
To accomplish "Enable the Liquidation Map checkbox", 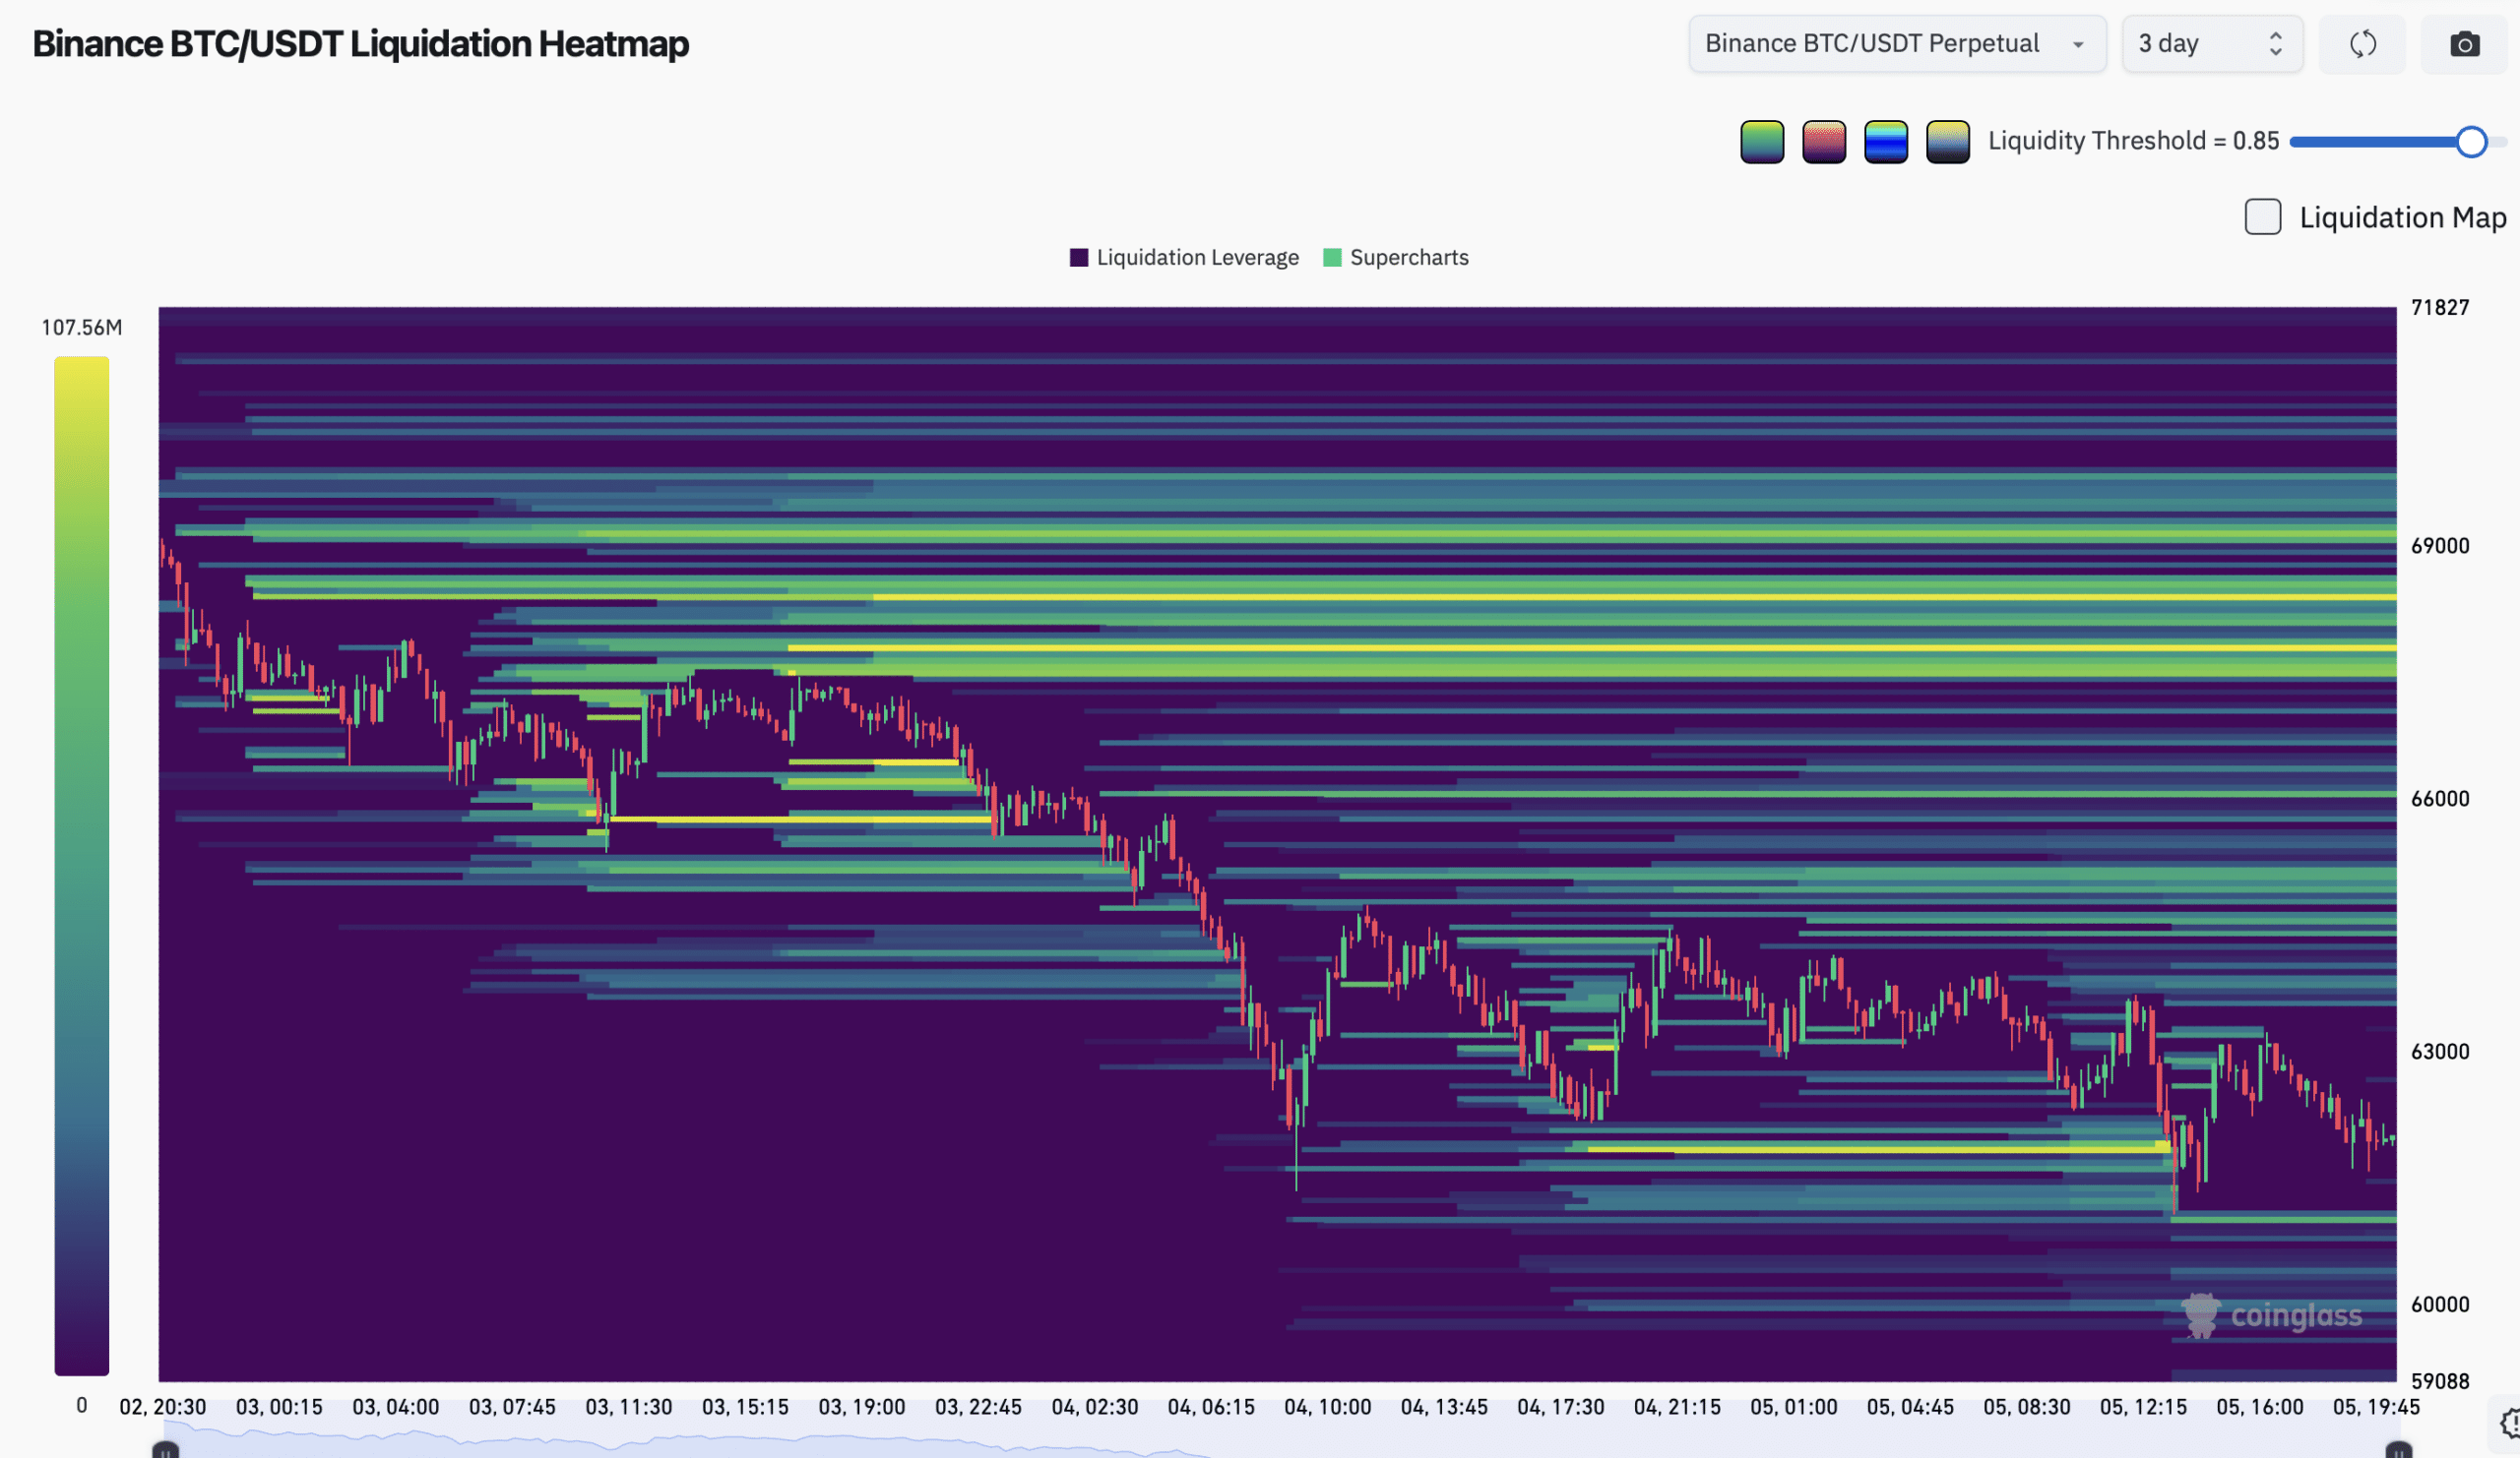I will tap(2263, 216).
